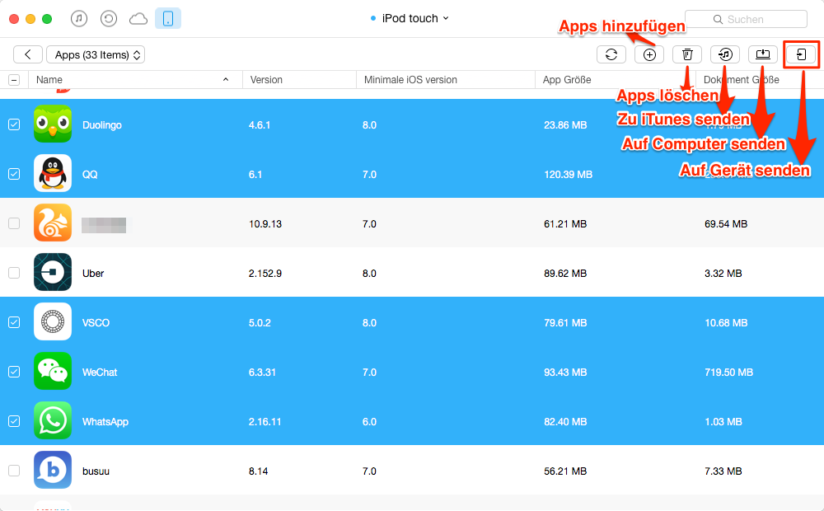Click the 7.33 MB document size
Viewport: 824px width, 511px height.
pos(723,471)
